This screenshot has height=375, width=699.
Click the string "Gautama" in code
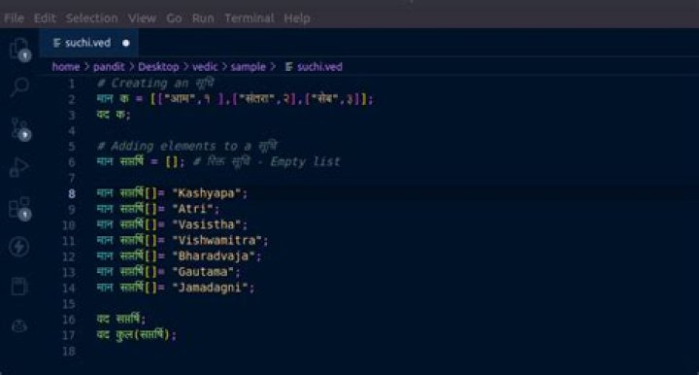(203, 272)
